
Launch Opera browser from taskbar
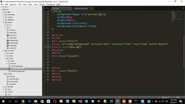(x=55, y=101)
